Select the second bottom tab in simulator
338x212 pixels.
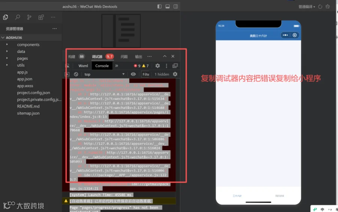click(279, 196)
